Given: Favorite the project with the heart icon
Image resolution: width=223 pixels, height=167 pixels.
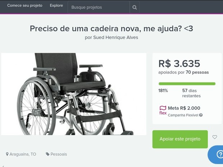Looking at the screenshot, I should [215, 137].
